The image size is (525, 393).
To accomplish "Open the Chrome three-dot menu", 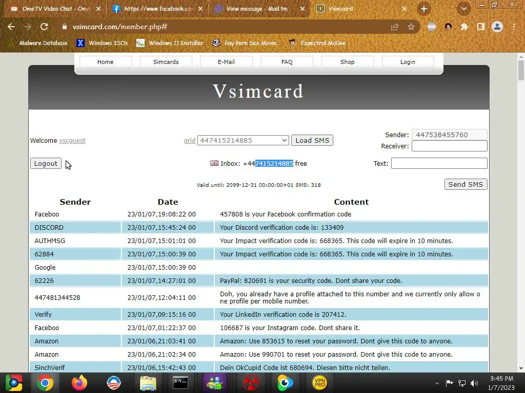I will click(x=514, y=27).
